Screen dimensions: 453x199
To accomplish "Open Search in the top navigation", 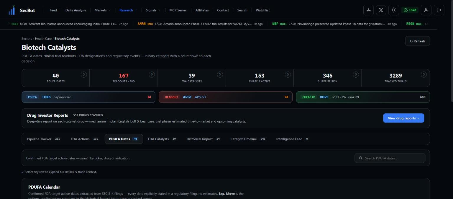I will (x=242, y=10).
